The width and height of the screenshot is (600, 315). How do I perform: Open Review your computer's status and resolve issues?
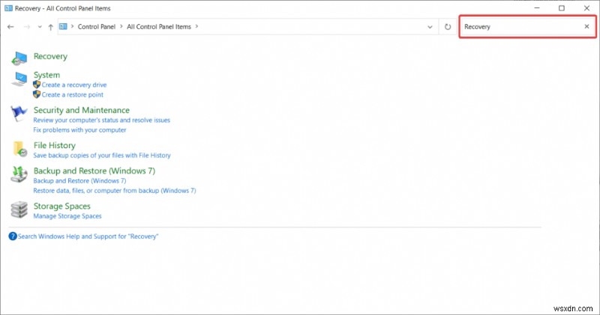click(102, 120)
